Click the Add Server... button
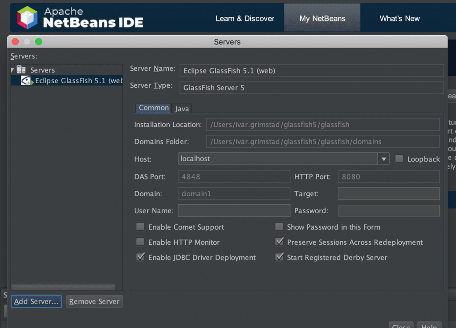456x328 pixels. [x=37, y=301]
